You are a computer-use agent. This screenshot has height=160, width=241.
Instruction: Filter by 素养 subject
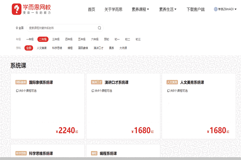[x=111, y=48]
